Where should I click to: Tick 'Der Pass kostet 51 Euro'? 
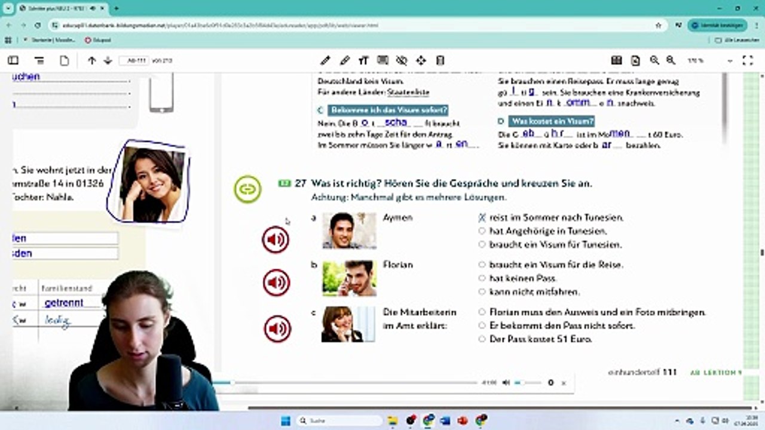click(x=482, y=339)
